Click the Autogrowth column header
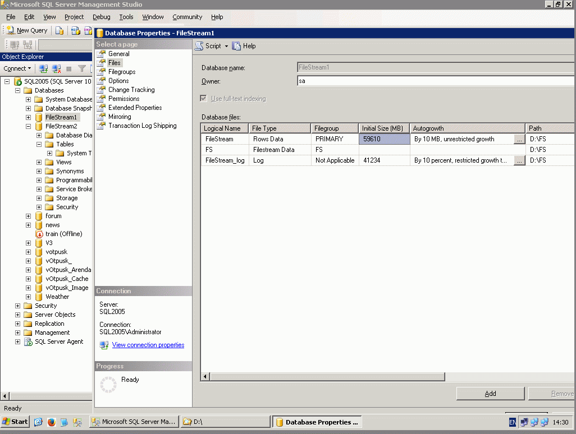Image resolution: width=576 pixels, height=434 pixels. [x=467, y=128]
